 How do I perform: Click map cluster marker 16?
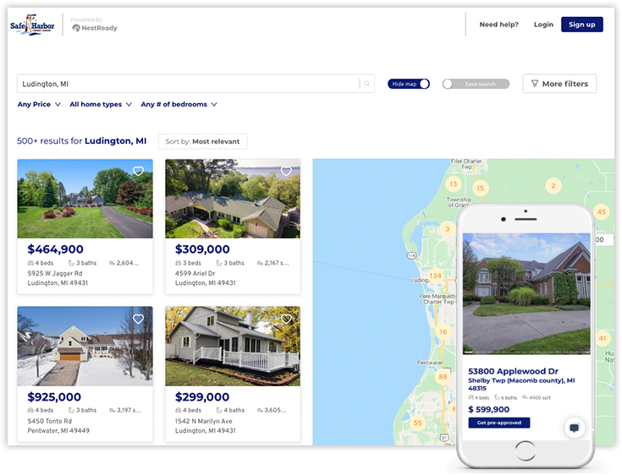[x=443, y=331]
